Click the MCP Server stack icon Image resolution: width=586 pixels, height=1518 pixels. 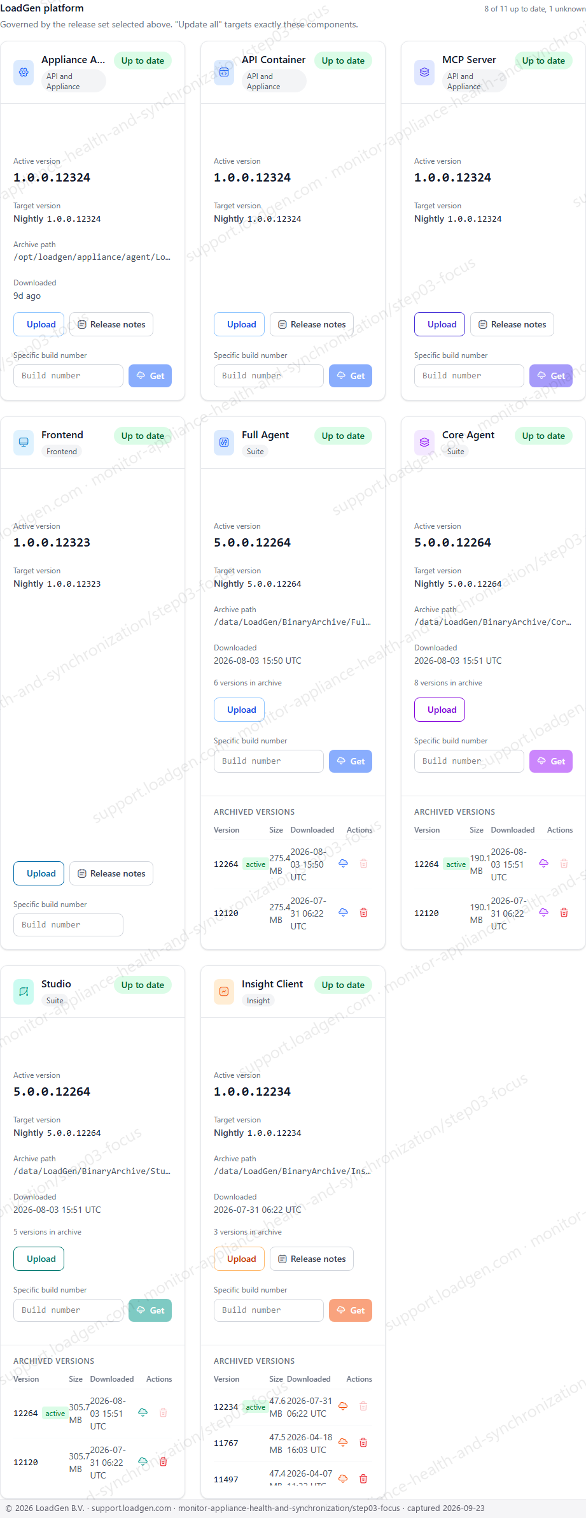pyautogui.click(x=424, y=73)
